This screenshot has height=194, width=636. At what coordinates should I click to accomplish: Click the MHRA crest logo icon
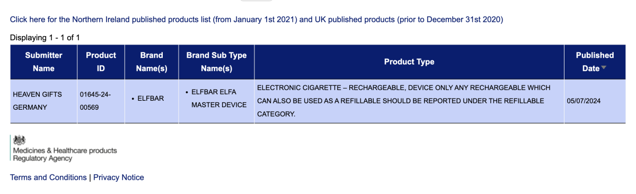[x=20, y=140]
